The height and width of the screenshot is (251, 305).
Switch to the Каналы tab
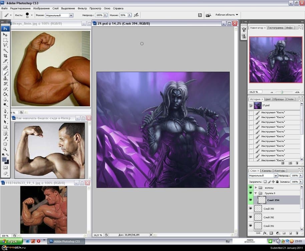click(266, 171)
